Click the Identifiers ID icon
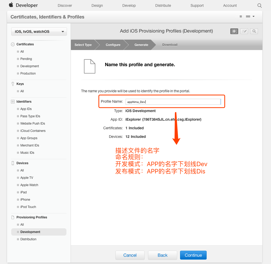271x264 pixels. 13,102
